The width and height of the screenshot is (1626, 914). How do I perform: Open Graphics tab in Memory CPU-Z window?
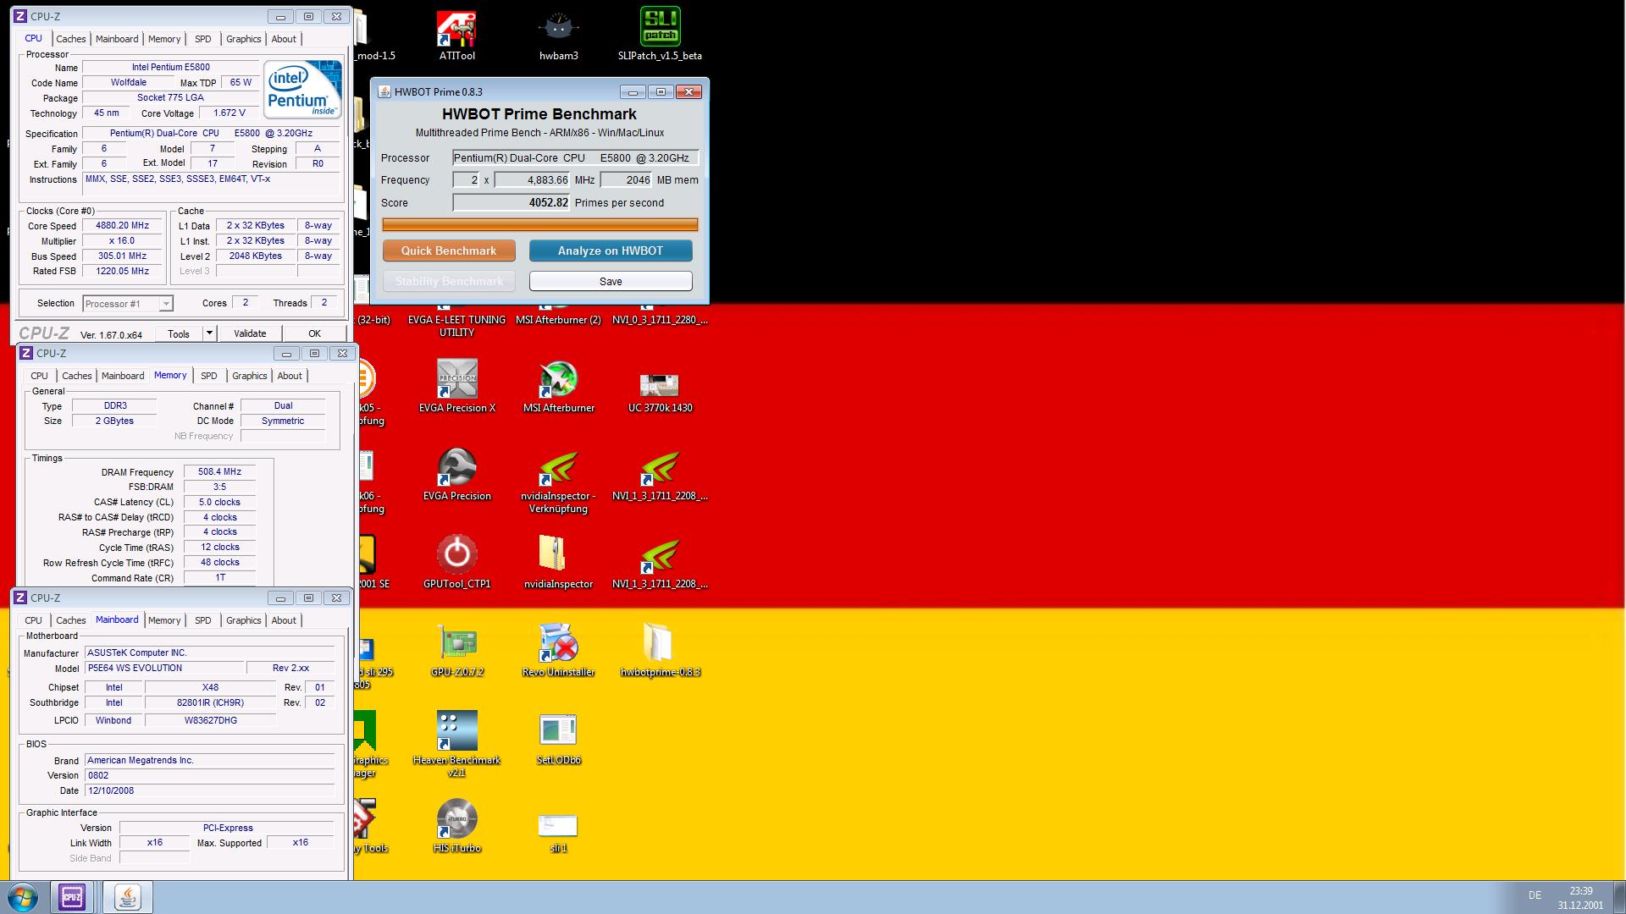click(250, 376)
